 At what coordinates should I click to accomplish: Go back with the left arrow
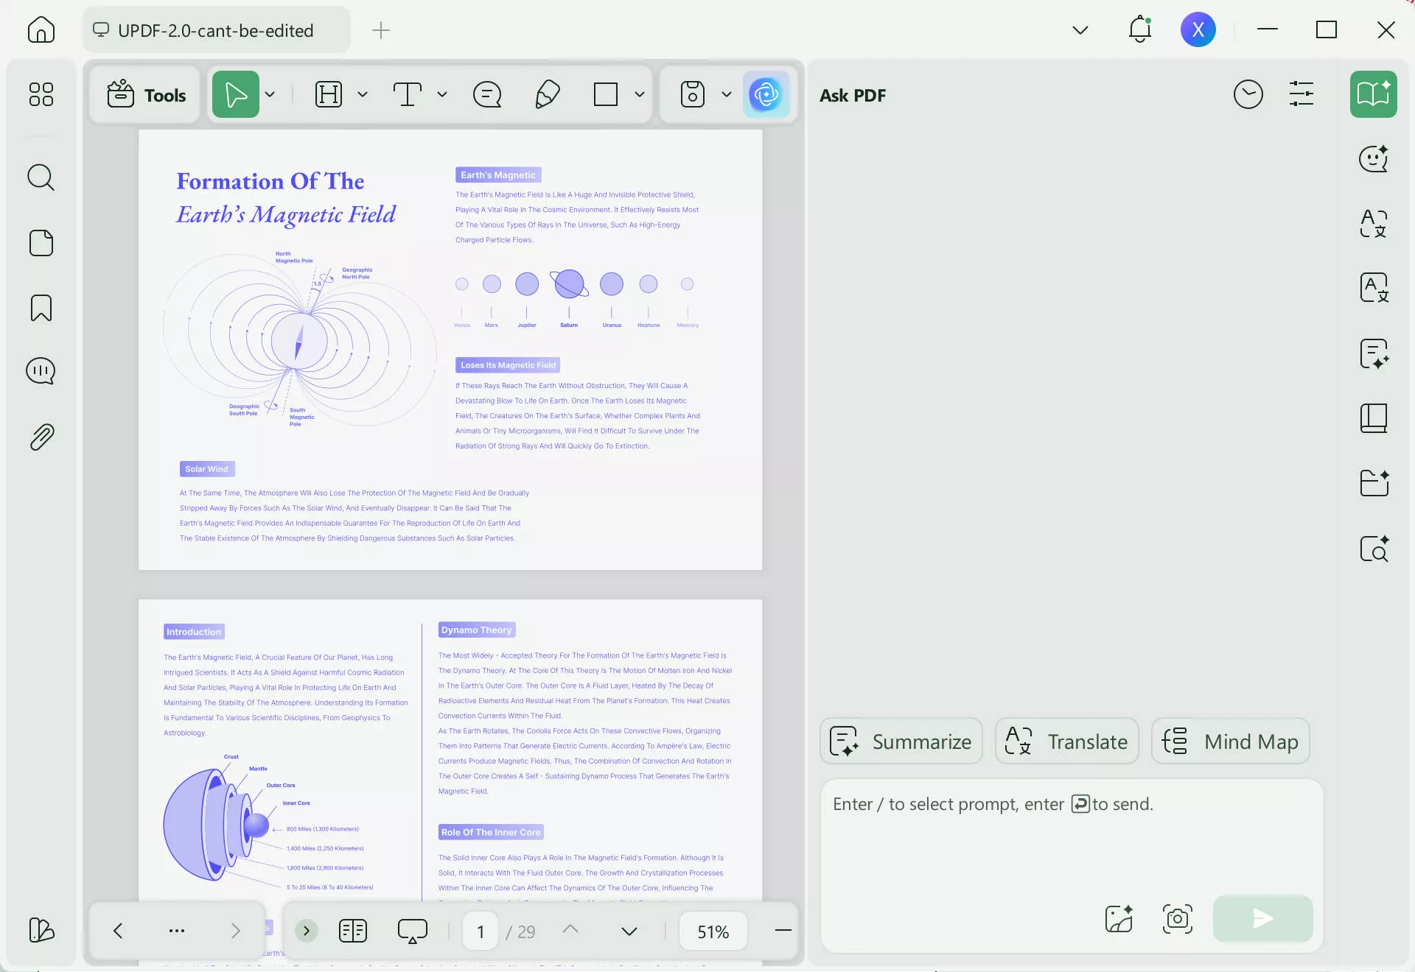click(118, 931)
